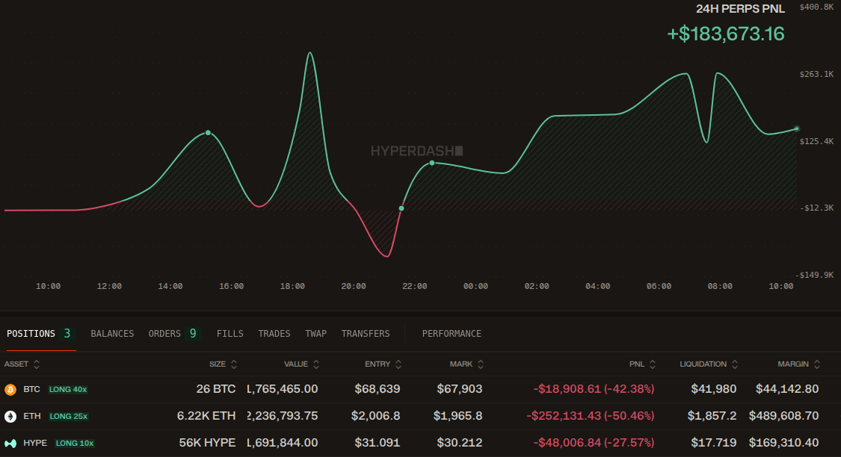The width and height of the screenshot is (841, 457).
Task: Toggle sorting on the VALUE column
Action: (x=315, y=364)
